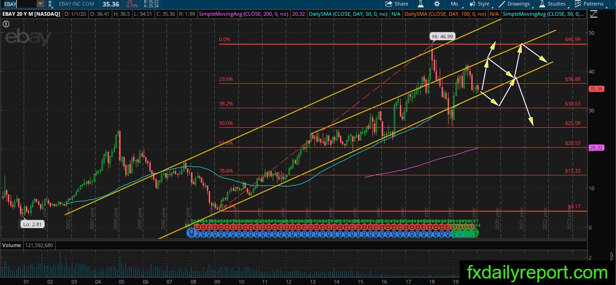This screenshot has height=285, width=616.
Task: Click the 50.0% retracement label
Action: 226,123
